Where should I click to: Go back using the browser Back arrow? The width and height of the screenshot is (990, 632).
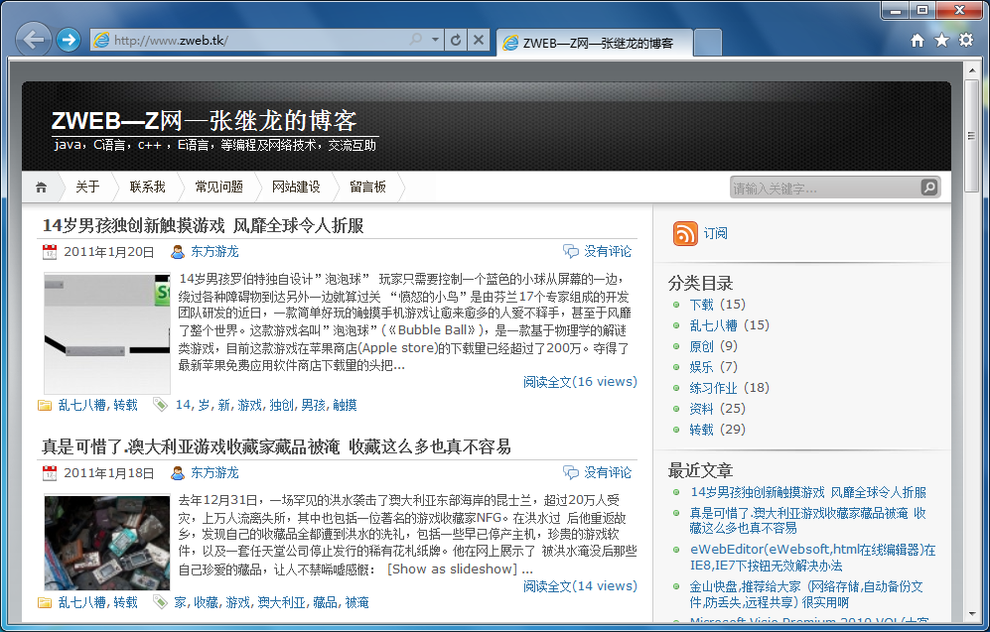click(x=33, y=40)
